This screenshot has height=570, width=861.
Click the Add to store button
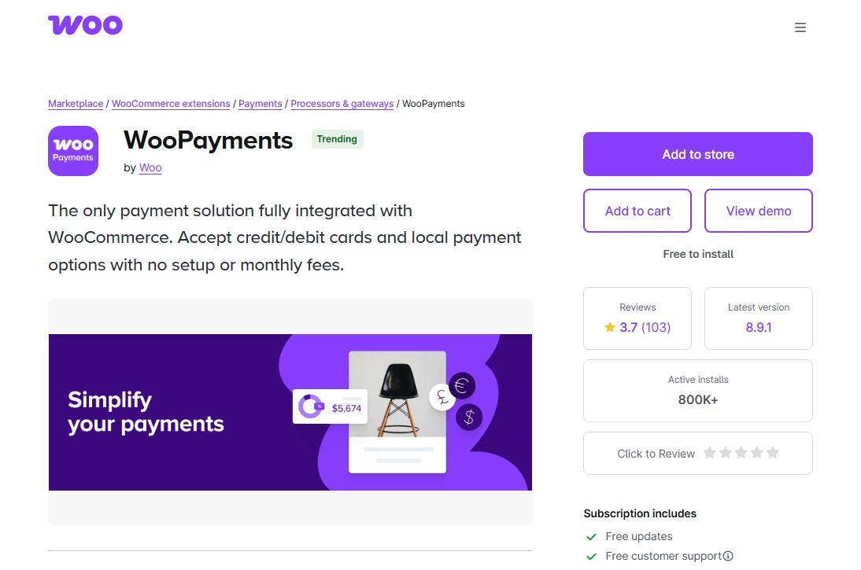(697, 154)
